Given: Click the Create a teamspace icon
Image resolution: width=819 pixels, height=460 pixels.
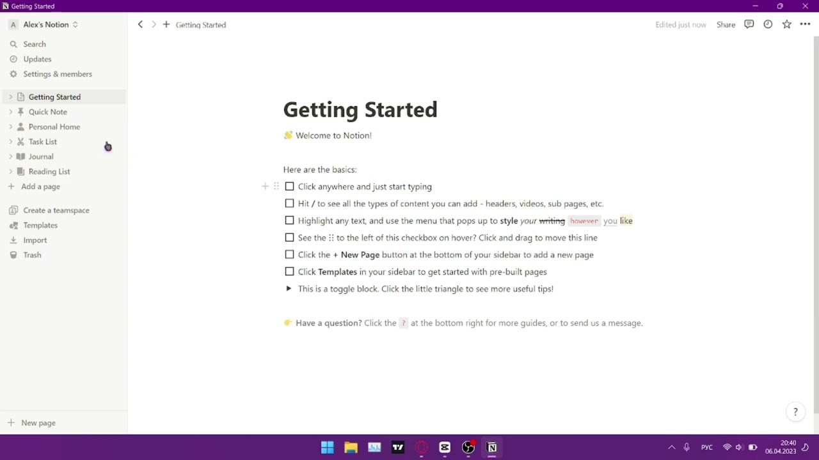Looking at the screenshot, I should 13,210.
